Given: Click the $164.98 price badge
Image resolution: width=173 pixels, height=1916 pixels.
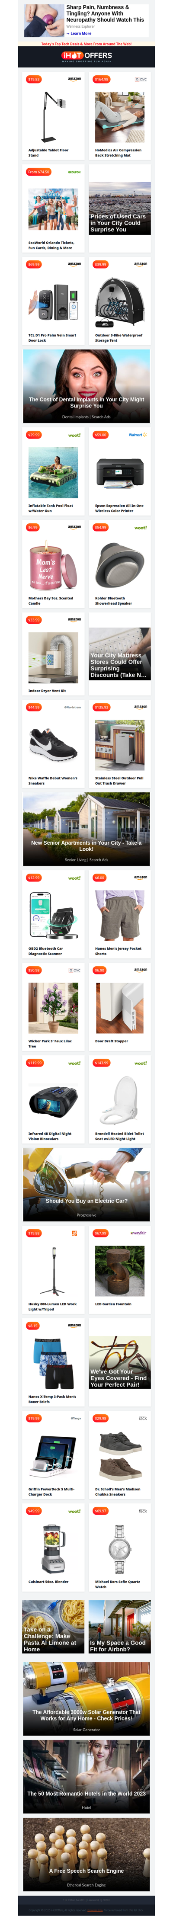Looking at the screenshot, I should click(101, 79).
